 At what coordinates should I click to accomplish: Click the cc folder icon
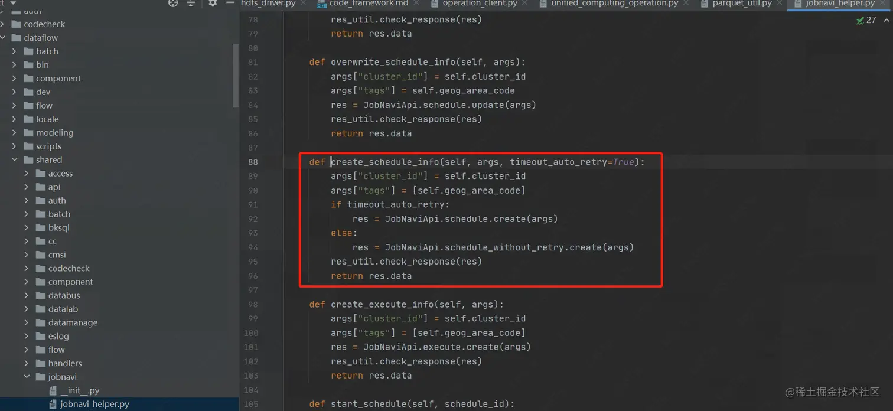click(41, 242)
